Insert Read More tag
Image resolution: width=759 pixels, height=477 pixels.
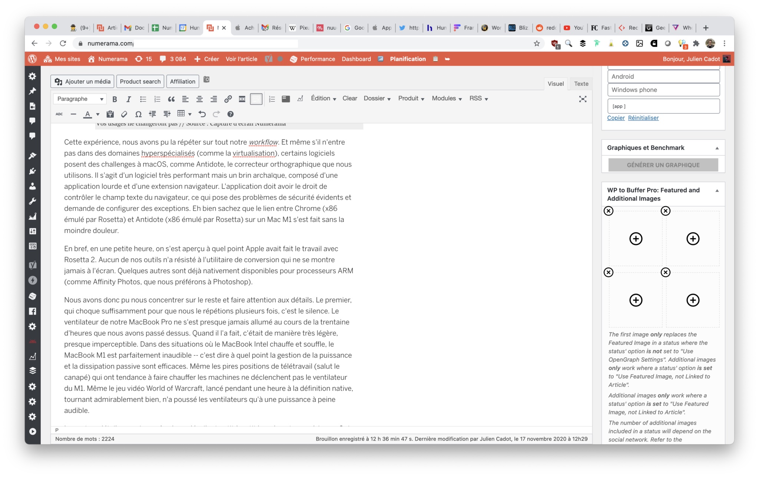242,99
